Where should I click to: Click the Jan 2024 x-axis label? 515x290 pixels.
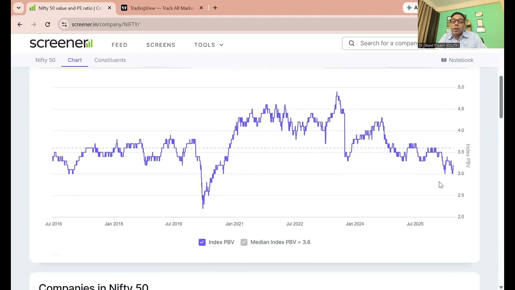pos(354,224)
